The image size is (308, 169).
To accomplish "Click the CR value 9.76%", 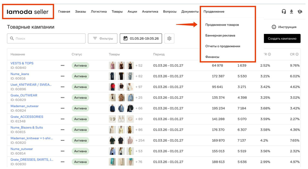I will (295, 65).
